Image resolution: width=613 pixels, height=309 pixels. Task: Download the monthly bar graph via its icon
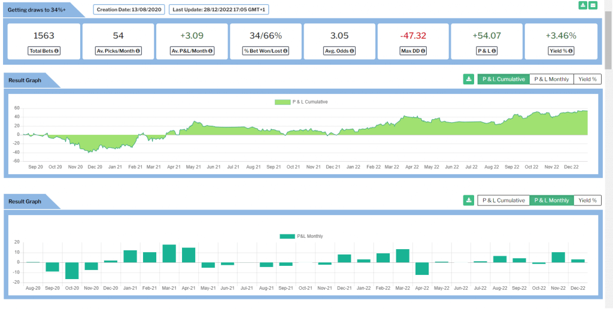pyautogui.click(x=469, y=201)
